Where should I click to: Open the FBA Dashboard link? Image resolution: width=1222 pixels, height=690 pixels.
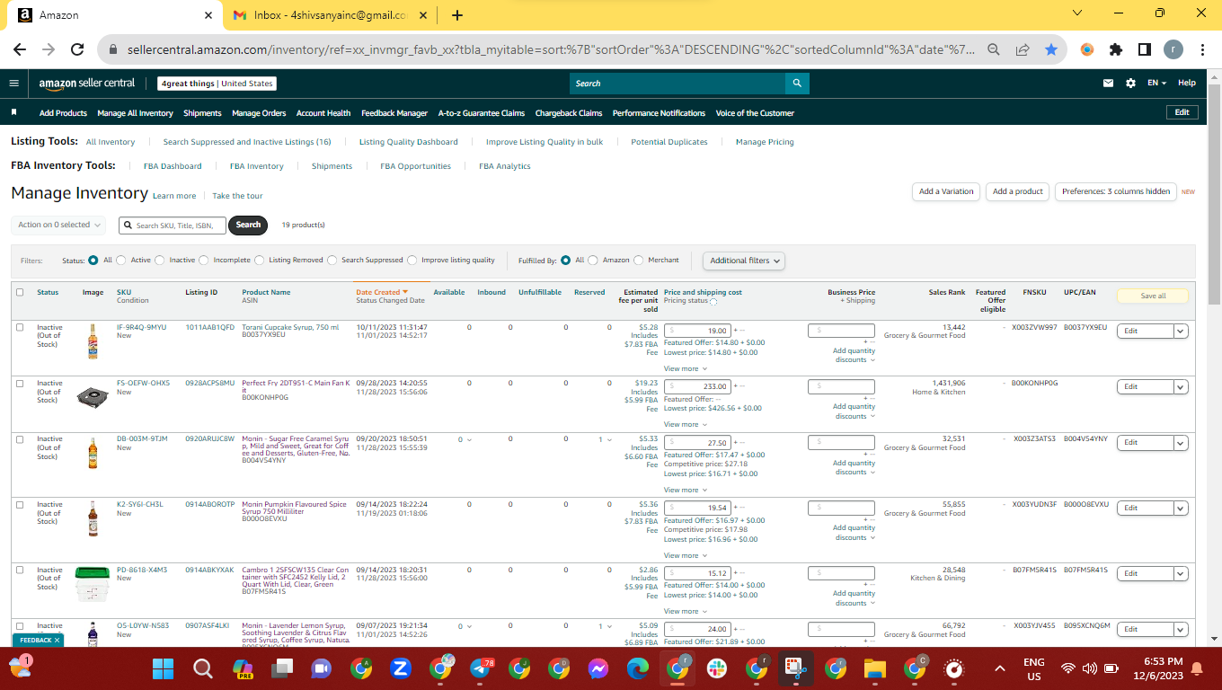click(x=173, y=166)
